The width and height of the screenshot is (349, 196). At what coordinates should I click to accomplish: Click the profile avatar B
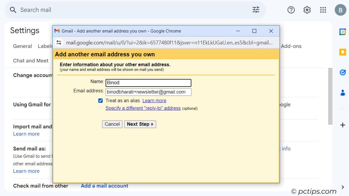[340, 10]
